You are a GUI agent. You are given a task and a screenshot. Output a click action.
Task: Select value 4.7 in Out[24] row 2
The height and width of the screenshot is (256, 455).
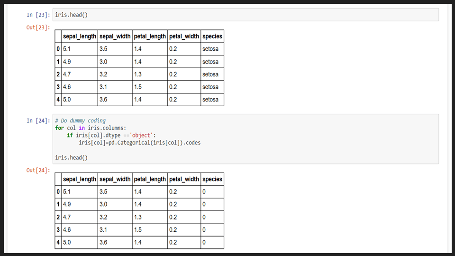click(67, 217)
